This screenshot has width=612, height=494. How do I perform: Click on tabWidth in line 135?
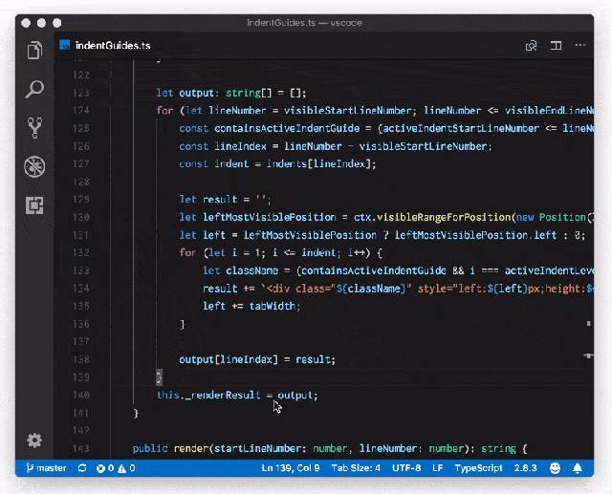[272, 306]
